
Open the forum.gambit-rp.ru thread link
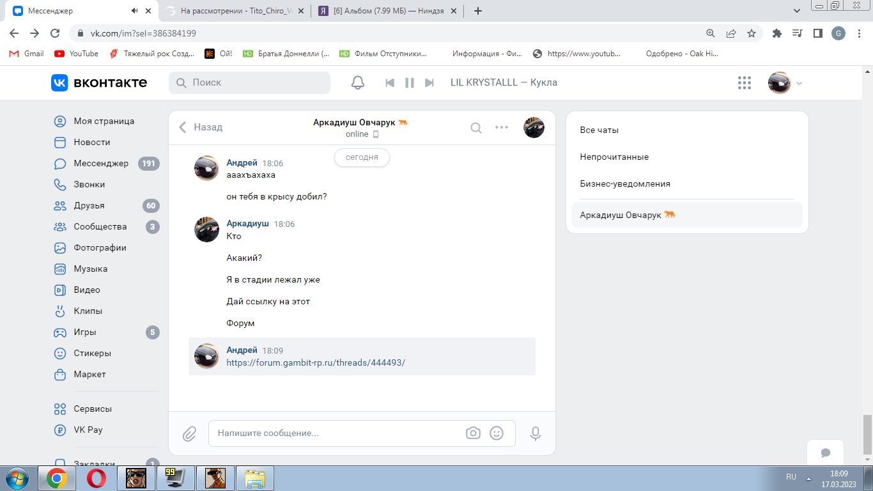click(x=316, y=362)
